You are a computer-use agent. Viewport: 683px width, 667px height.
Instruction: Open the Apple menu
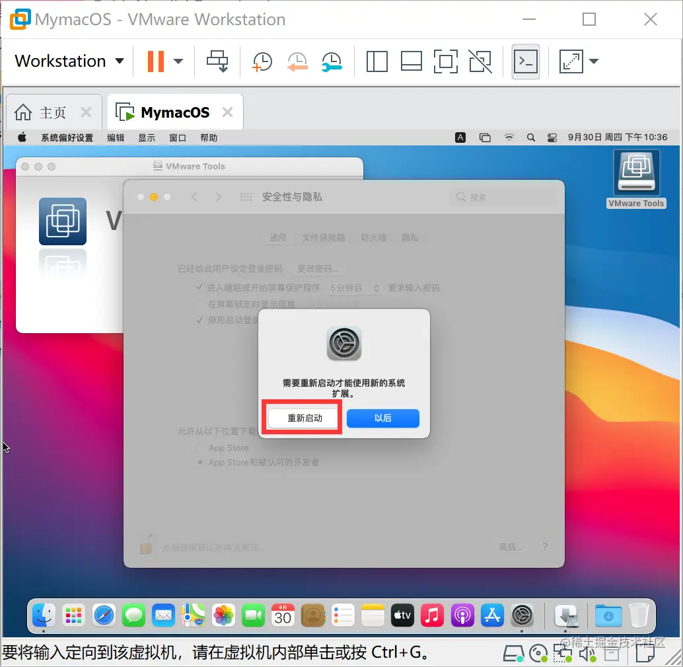coord(22,137)
